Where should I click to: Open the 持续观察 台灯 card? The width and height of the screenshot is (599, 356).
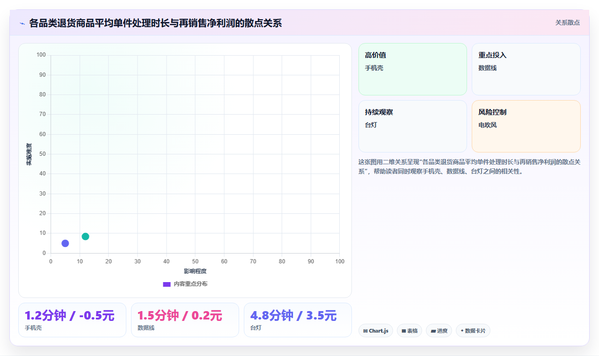point(413,126)
